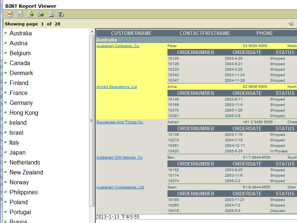Choose Finland from the TOC list
The height and width of the screenshot is (223, 297).
coord(19,83)
